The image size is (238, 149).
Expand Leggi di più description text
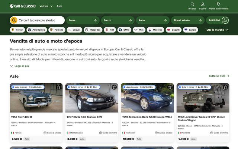(x=19, y=66)
